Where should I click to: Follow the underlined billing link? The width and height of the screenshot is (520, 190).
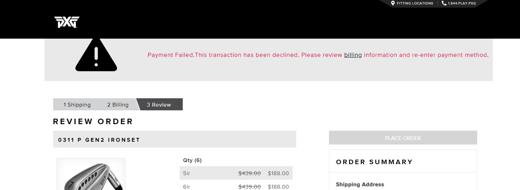pos(353,55)
